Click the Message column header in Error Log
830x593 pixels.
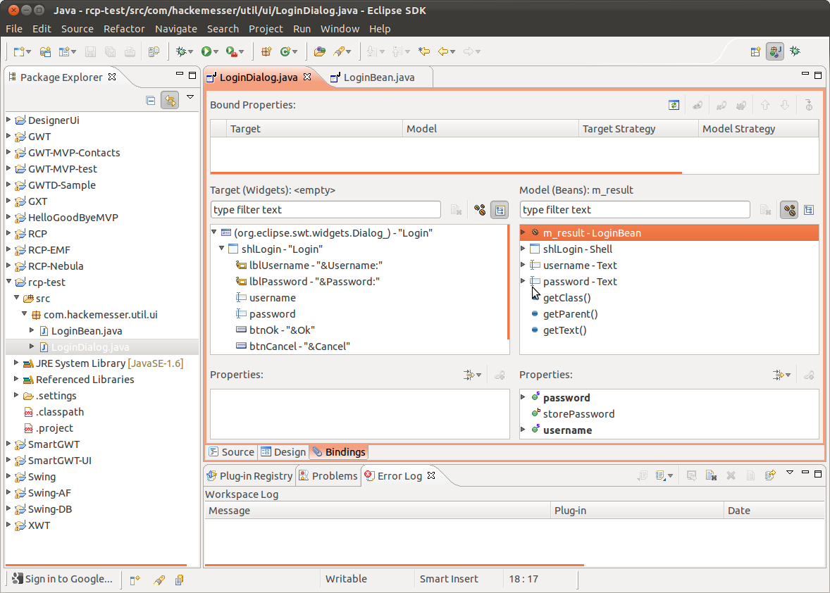(x=378, y=511)
